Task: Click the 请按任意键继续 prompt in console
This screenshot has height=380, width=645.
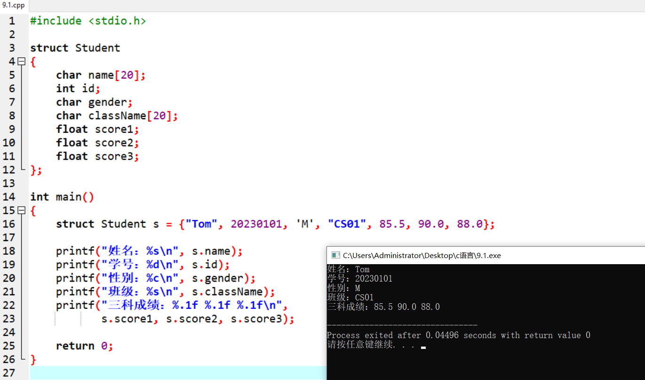Action: click(371, 345)
